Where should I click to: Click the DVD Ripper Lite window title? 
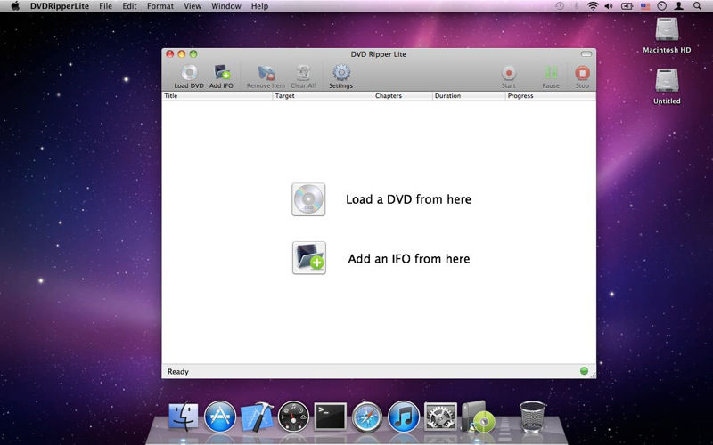[x=378, y=54]
